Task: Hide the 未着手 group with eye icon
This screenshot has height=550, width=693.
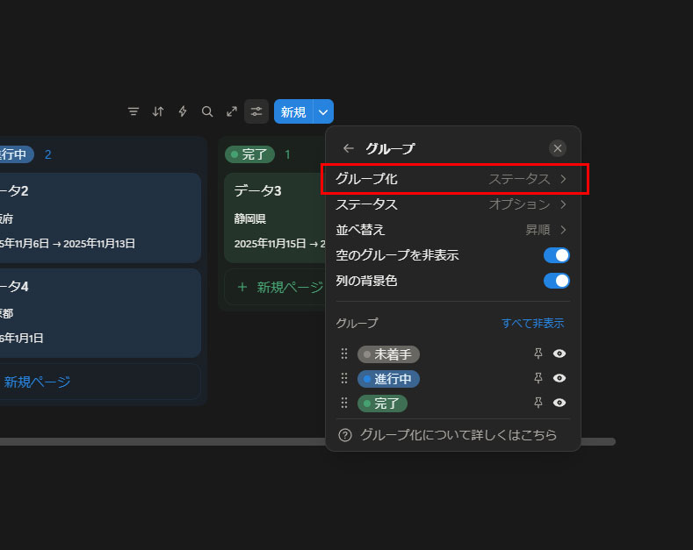Action: click(x=559, y=354)
